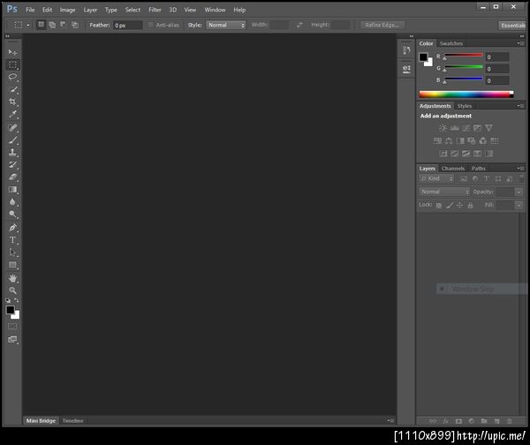Select the Rectangle shape tool
Image resolution: width=530 pixels, height=445 pixels.
[x=13, y=265]
